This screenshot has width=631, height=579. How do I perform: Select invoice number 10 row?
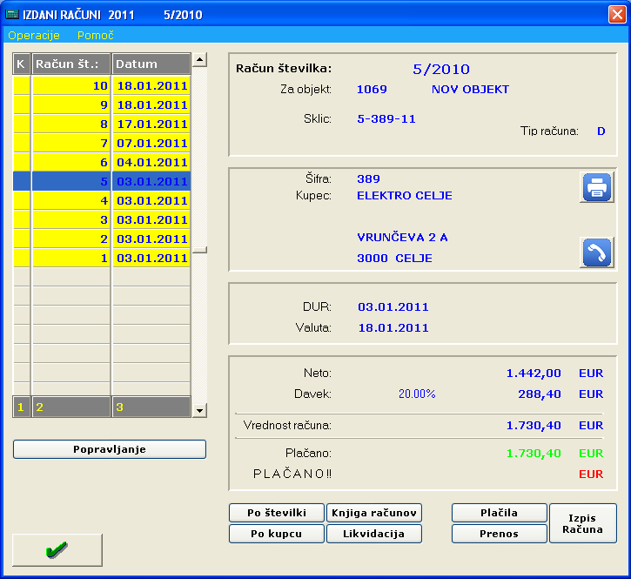pyautogui.click(x=110, y=86)
